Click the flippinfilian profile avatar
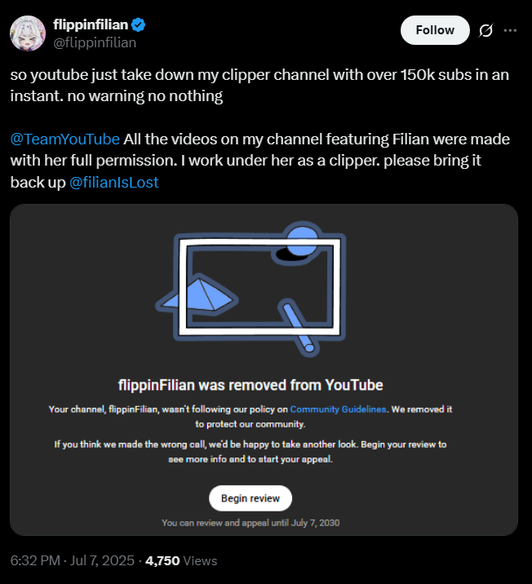The height and width of the screenshot is (584, 532). [27, 33]
